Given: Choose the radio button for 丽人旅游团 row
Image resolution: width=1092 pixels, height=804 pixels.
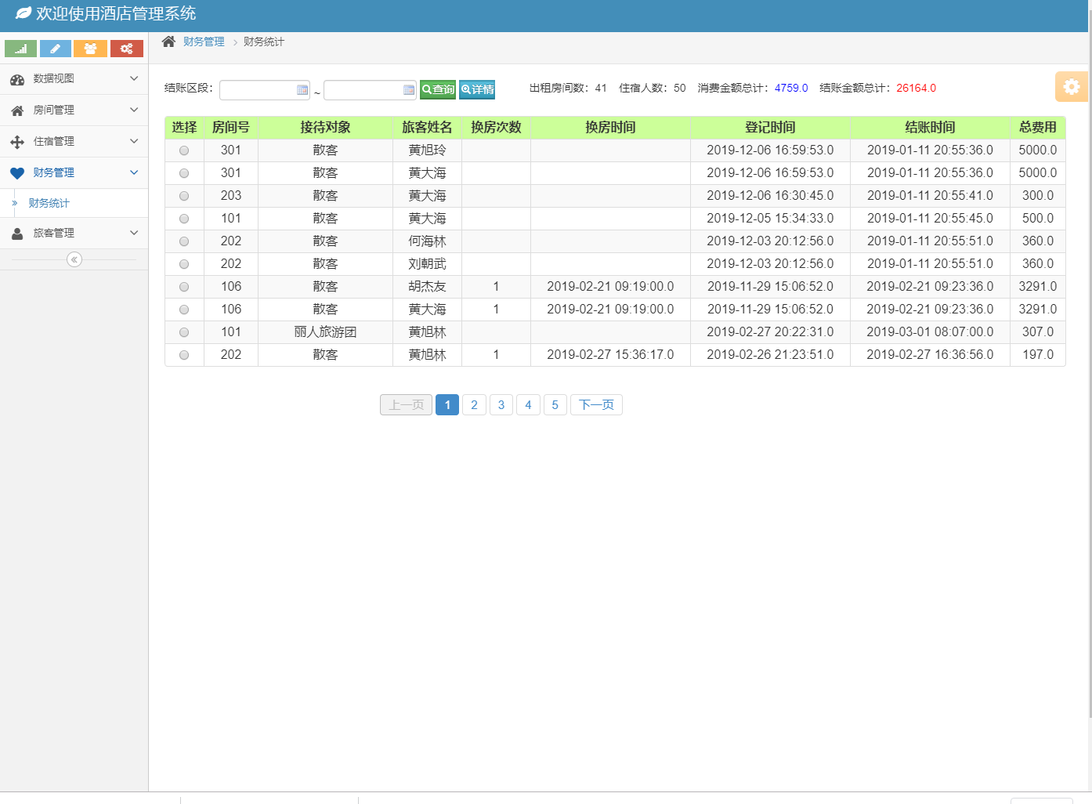Looking at the screenshot, I should (x=184, y=331).
